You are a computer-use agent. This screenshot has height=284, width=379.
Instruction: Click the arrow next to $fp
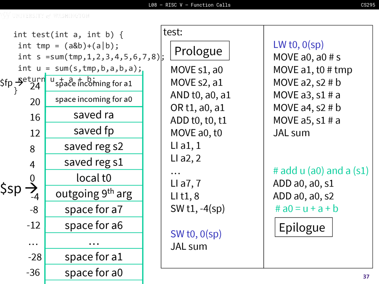coord(19,82)
